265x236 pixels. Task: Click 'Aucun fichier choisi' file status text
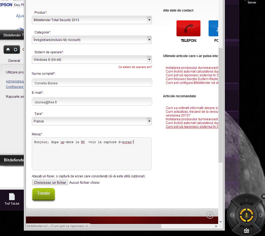(x=84, y=182)
